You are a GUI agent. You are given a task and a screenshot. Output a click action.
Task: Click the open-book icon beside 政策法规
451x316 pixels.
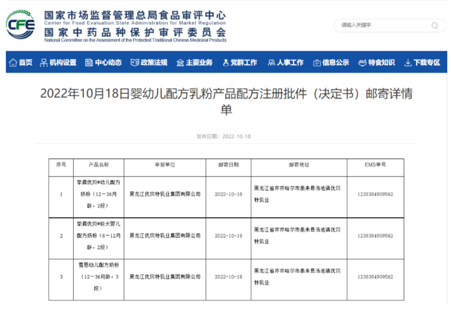134,62
